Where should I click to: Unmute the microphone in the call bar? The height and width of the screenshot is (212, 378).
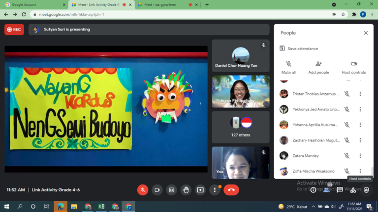click(x=143, y=190)
